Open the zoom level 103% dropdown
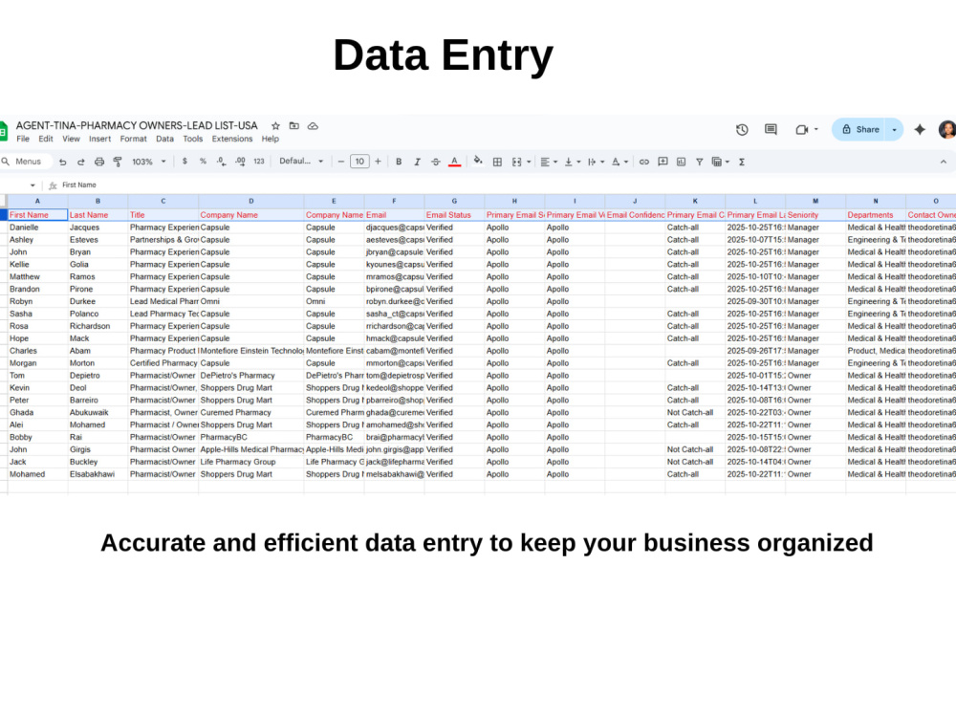Image resolution: width=956 pixels, height=717 pixels. [x=149, y=162]
